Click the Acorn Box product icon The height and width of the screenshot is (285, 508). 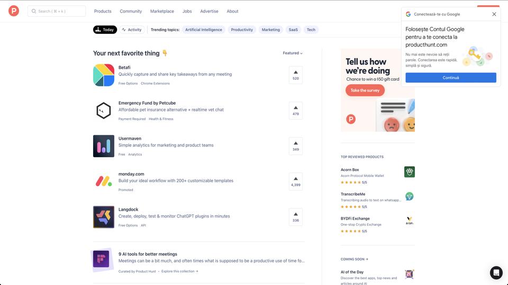(x=409, y=172)
